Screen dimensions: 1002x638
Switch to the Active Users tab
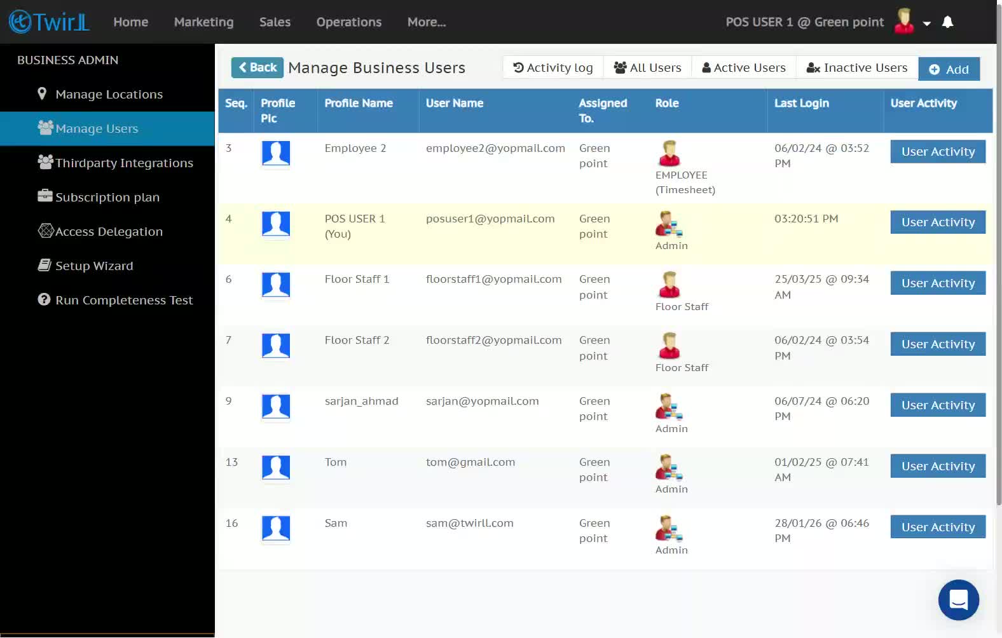743,67
